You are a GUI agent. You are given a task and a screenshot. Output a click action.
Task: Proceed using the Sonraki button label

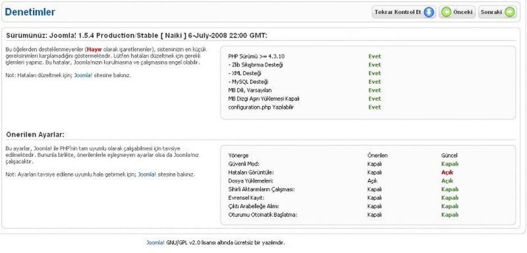[492, 12]
